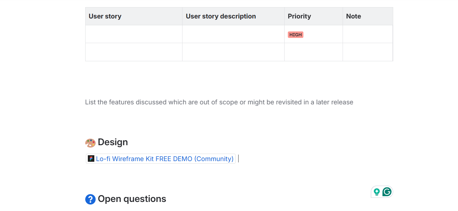Click the palette emoji beside Design
Viewport: 458px width, 211px height.
coord(90,143)
